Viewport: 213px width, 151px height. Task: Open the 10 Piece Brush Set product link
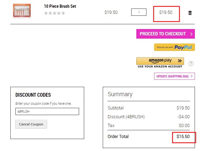[x=60, y=6]
